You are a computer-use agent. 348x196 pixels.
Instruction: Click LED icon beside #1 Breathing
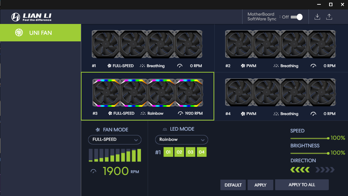pos(142,66)
